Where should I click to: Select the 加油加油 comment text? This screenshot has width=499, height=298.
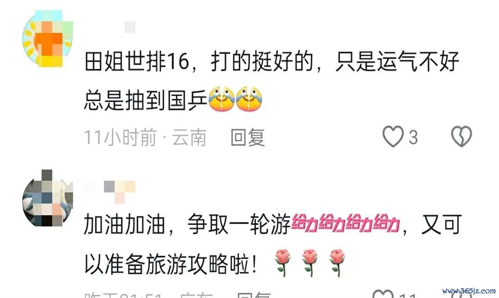click(273, 244)
